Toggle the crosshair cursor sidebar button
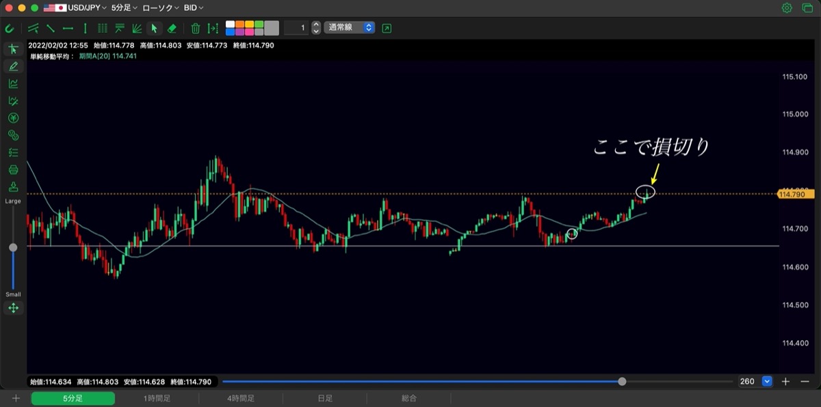This screenshot has width=821, height=407. 13,49
